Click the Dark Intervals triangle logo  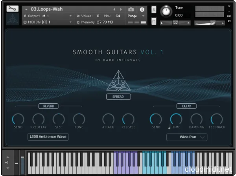(x=118, y=81)
